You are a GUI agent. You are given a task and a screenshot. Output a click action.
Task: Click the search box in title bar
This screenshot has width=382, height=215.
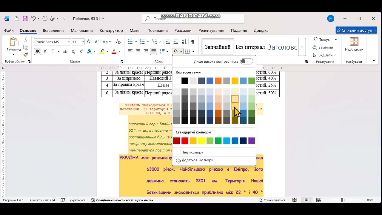[192, 19]
